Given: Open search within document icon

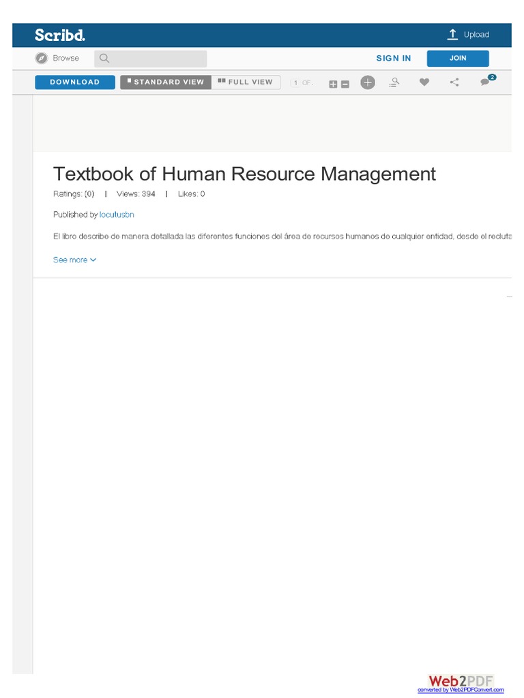Looking at the screenshot, I should pyautogui.click(x=394, y=82).
